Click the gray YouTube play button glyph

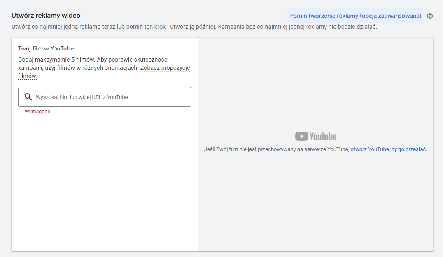302,136
